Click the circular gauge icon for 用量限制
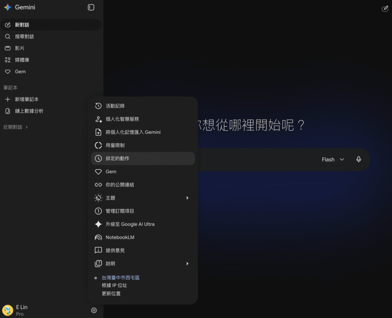392x318 pixels. point(98,145)
